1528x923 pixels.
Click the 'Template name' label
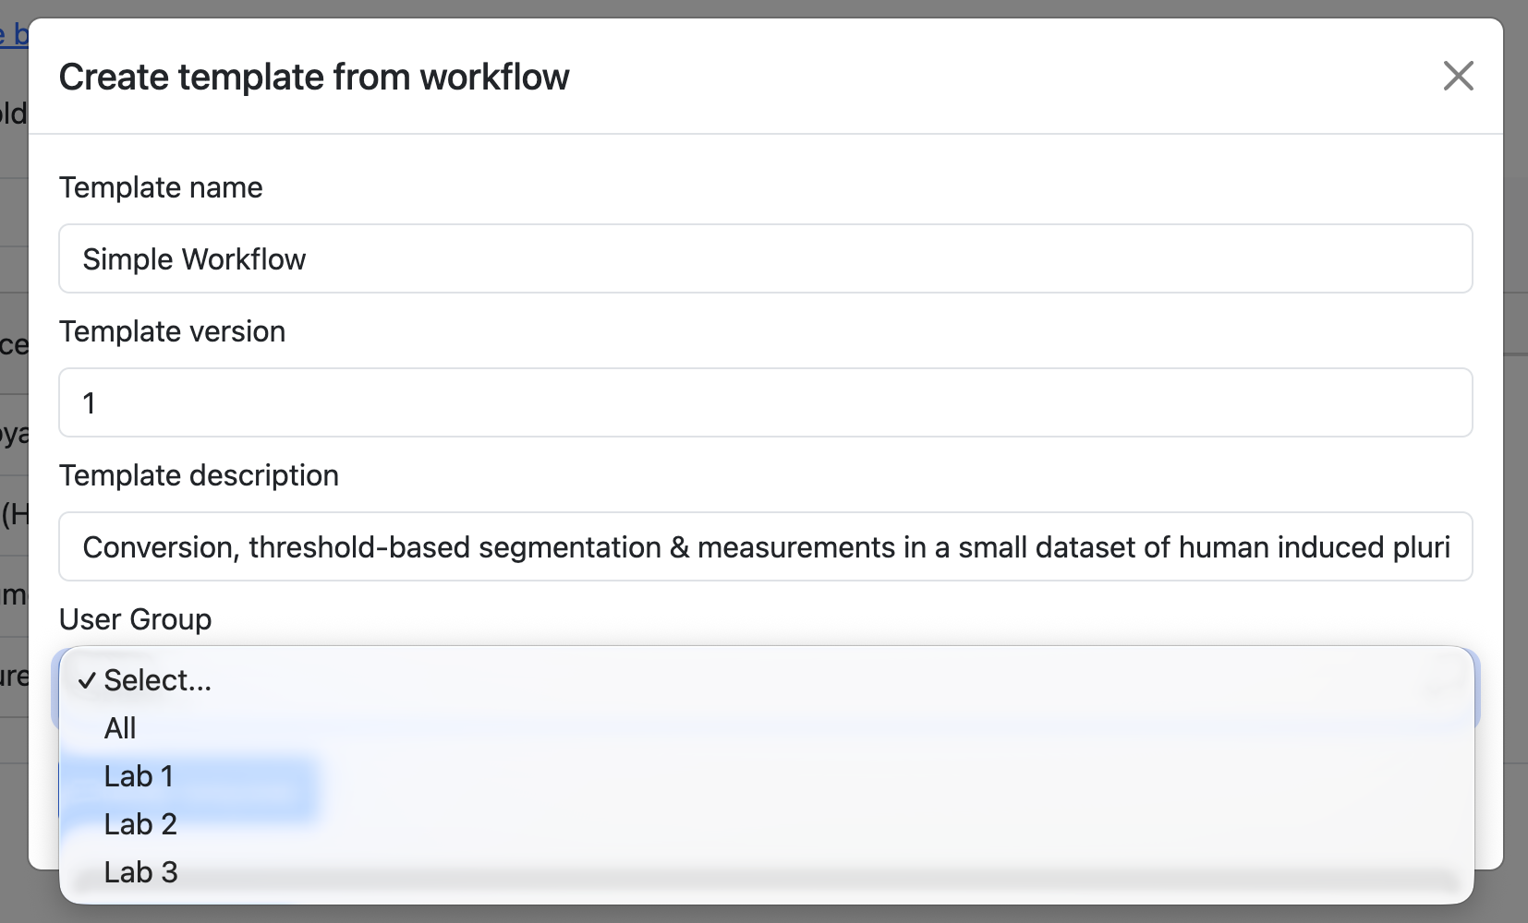(161, 187)
